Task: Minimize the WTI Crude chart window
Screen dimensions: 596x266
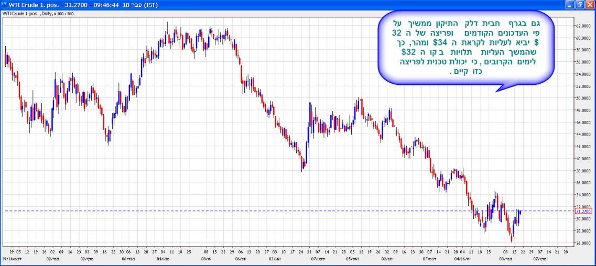Action: 570,4
